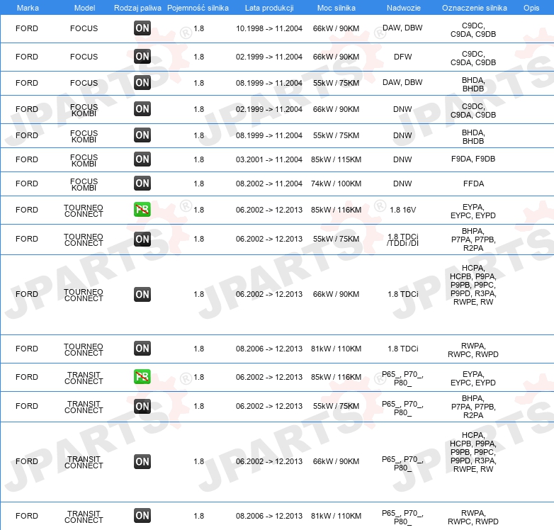The image size is (554, 530).
Task: Click engine code F9DA, F9DB
Action: pyautogui.click(x=473, y=159)
